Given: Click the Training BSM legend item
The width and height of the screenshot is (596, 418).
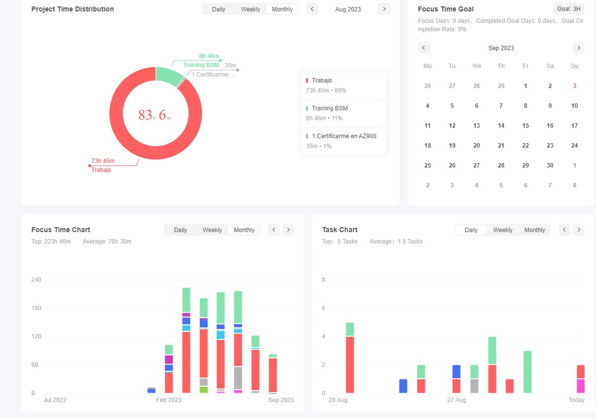Looking at the screenshot, I should [343, 113].
